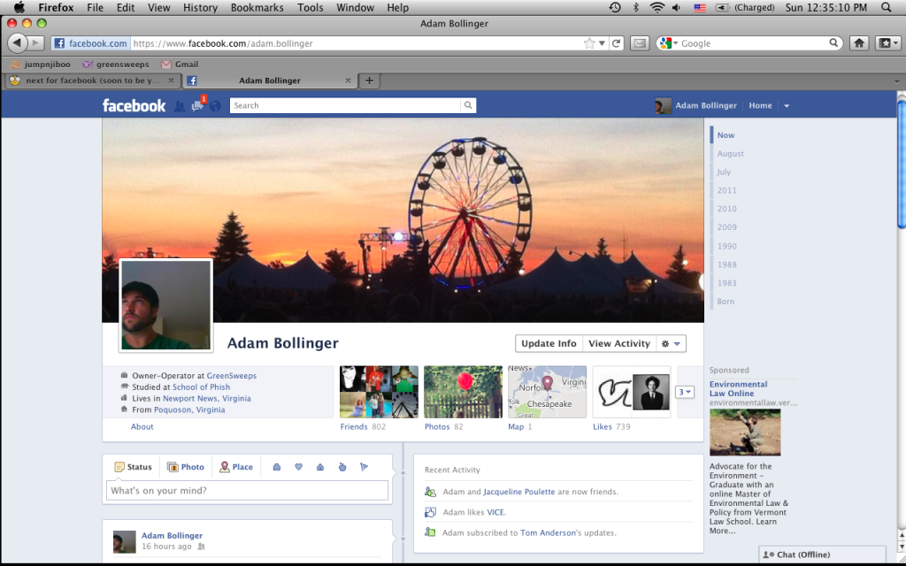Open the Jacqueline Poulette profile link
906x566 pixels.
pos(518,492)
